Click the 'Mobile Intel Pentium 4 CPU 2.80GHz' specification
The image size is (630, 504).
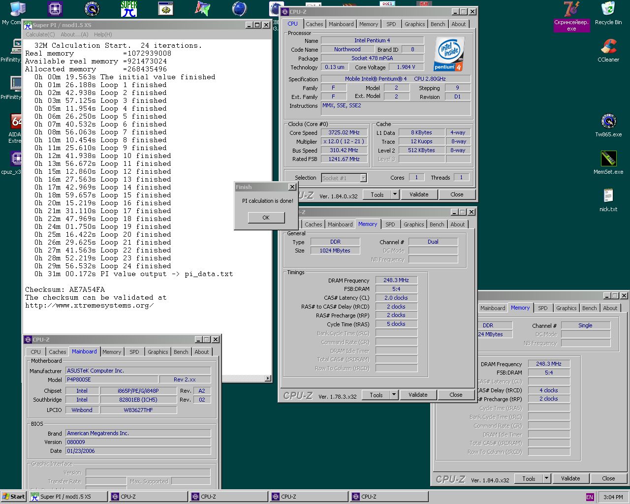pos(396,79)
